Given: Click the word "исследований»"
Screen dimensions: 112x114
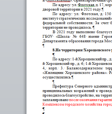Looking at the screenshot, I should click(99, 18).
